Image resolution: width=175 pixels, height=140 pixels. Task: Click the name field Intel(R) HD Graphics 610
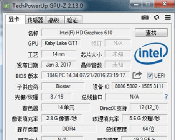(x=86, y=33)
